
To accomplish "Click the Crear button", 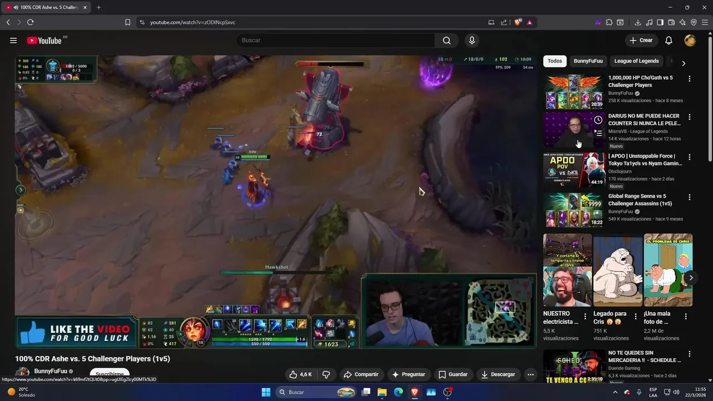I will pyautogui.click(x=641, y=40).
